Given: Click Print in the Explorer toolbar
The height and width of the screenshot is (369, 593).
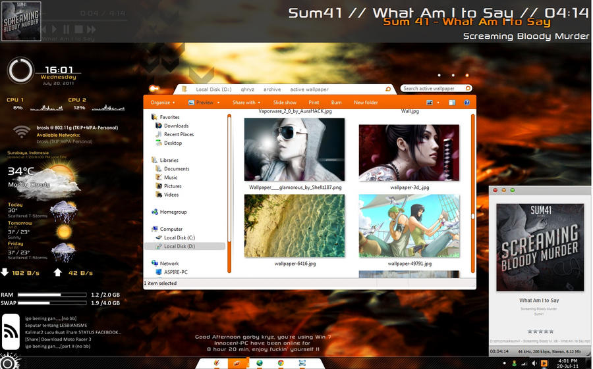Looking at the screenshot, I should 314,103.
